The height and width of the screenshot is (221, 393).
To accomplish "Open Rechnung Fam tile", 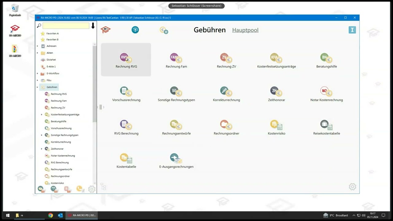I will [x=176, y=60].
